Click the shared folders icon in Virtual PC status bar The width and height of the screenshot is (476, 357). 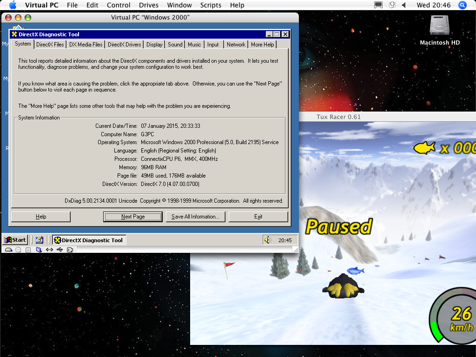[x=39, y=250]
